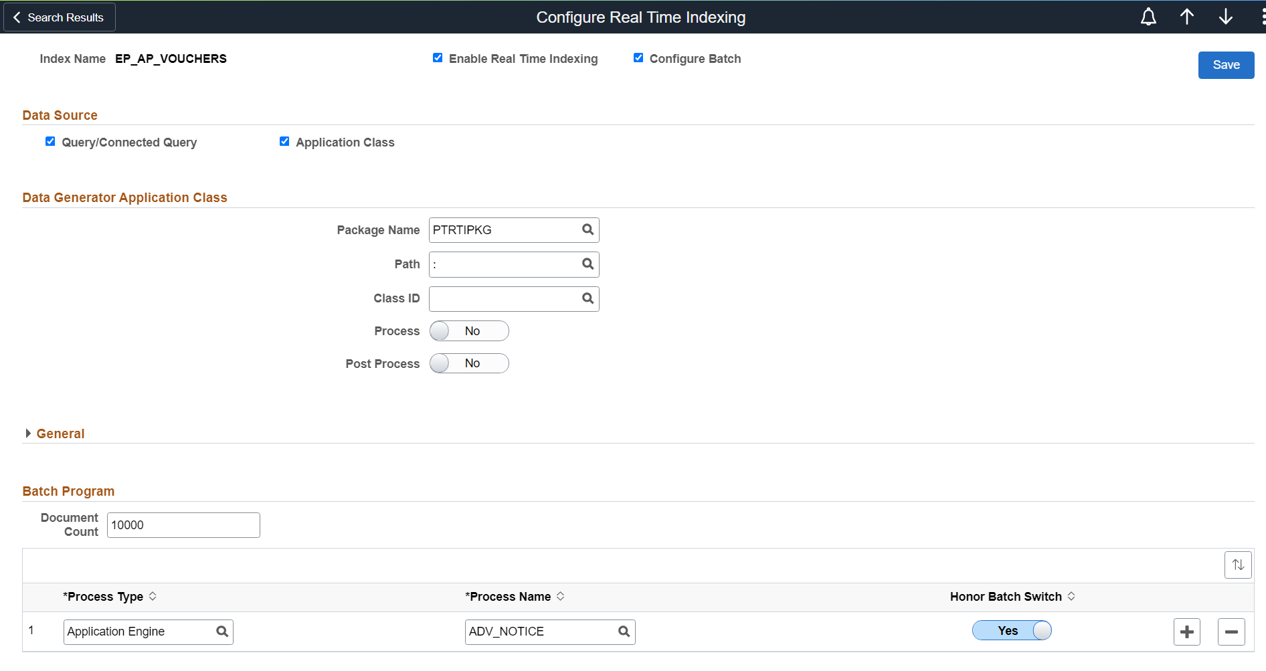1266x671 pixels.
Task: Open the Process Type lookup for Application Engine
Action: tap(221, 632)
